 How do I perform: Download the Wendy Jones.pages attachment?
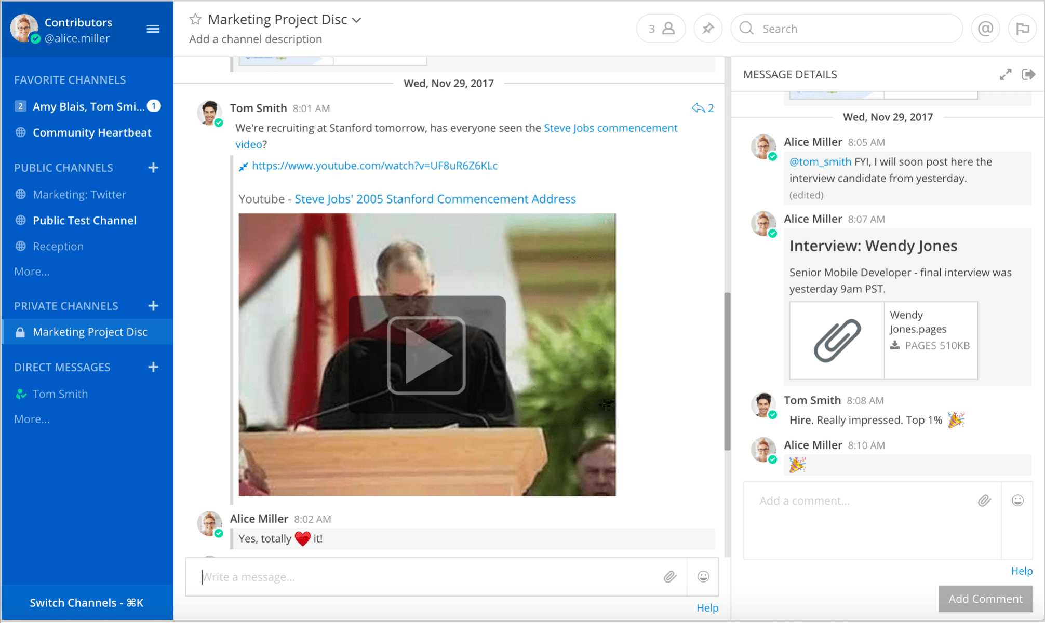click(896, 345)
